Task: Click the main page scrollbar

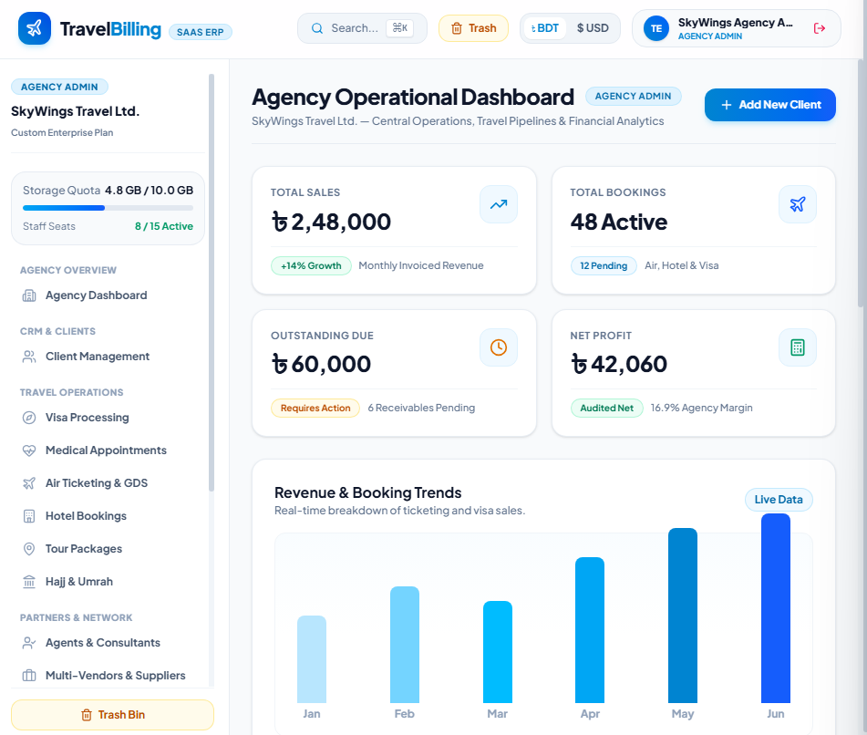Action: click(861, 182)
